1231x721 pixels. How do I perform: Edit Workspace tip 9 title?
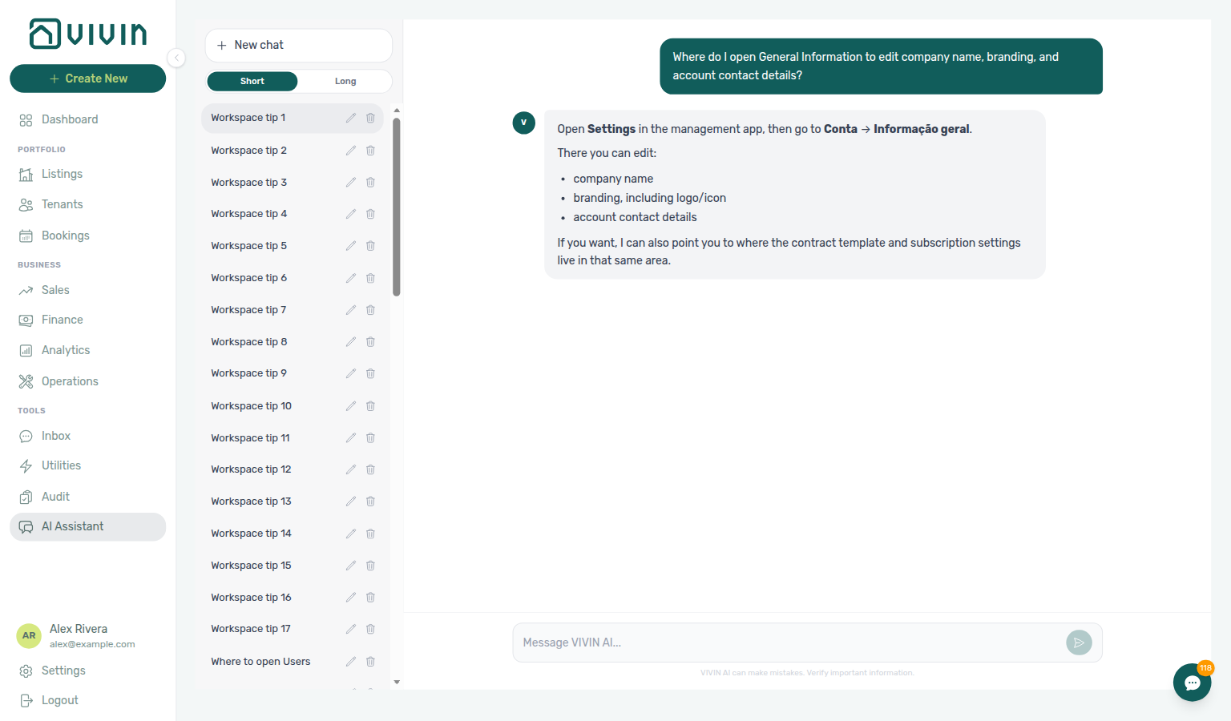point(350,373)
